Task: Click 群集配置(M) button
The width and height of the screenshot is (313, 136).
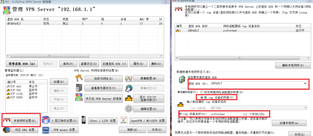Action: [x=149, y=78]
